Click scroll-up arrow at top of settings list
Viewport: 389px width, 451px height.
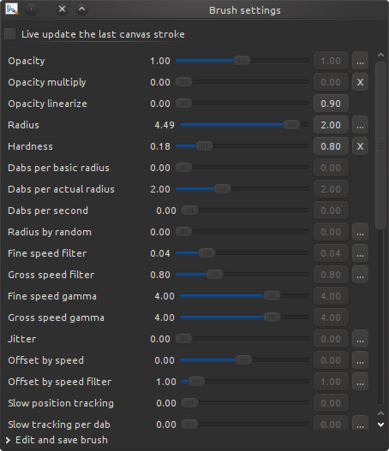point(380,55)
